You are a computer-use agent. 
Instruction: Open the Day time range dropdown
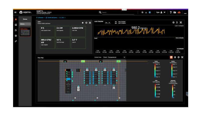point(108,23)
